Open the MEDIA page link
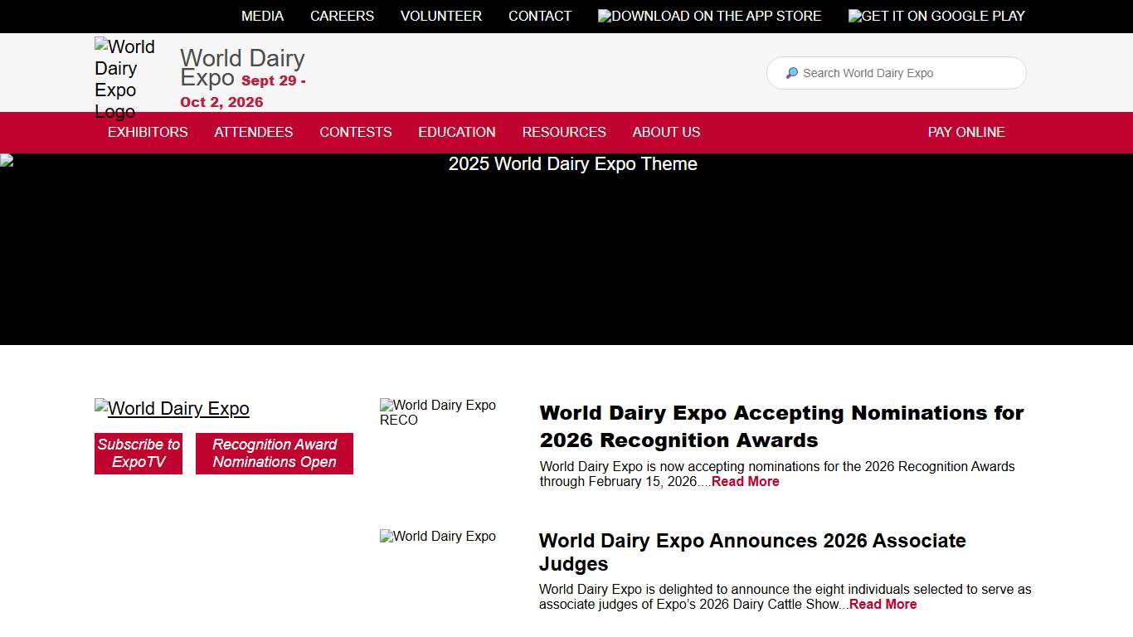 point(262,16)
